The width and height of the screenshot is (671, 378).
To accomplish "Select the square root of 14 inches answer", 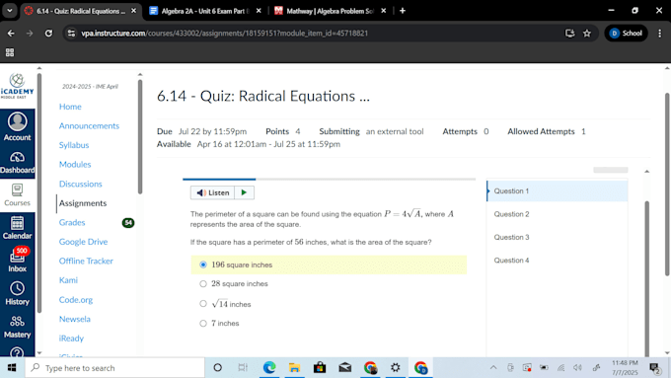I will (203, 304).
